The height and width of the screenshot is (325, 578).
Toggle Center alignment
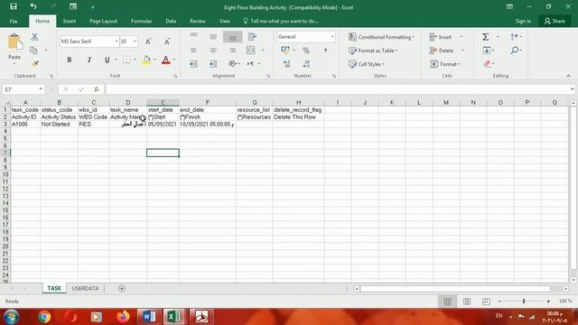(x=213, y=51)
